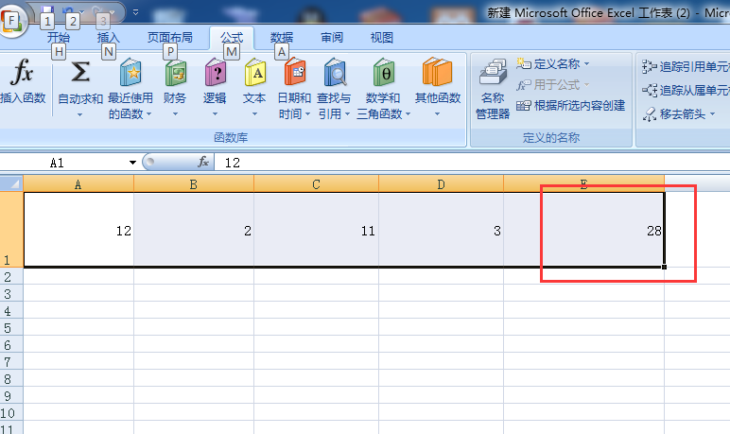Open the Quick Access Toolbar customize dropdown
Image resolution: width=730 pixels, height=434 pixels.
click(135, 12)
